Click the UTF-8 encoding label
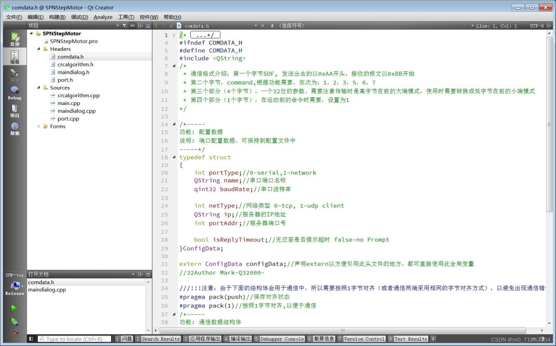Image resolution: width=556 pixels, height=346 pixels. click(x=537, y=26)
